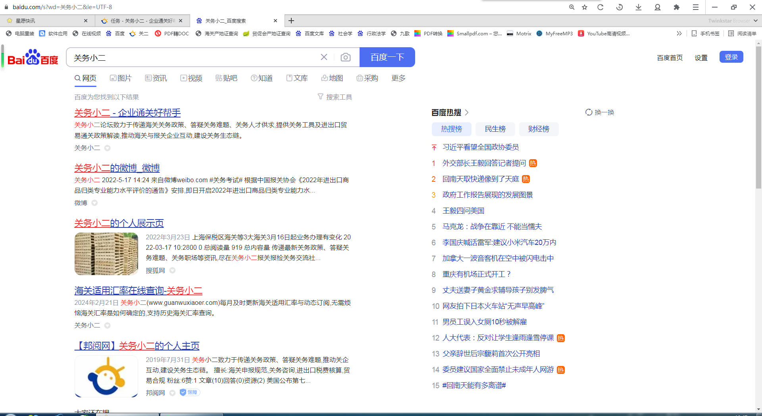Click the 百度一下 search button
Image resolution: width=762 pixels, height=416 pixels.
387,57
